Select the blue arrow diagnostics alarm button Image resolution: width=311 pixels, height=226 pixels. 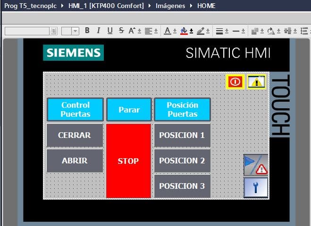point(256,165)
